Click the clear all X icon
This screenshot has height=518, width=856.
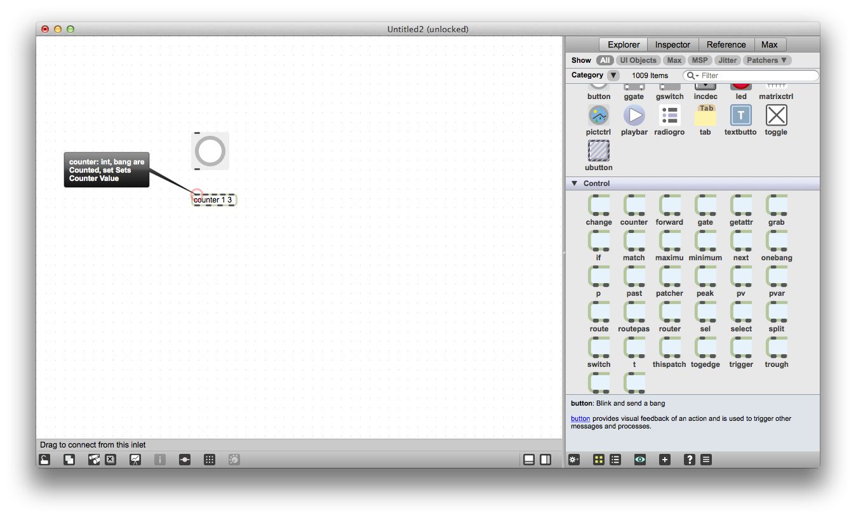tap(110, 460)
